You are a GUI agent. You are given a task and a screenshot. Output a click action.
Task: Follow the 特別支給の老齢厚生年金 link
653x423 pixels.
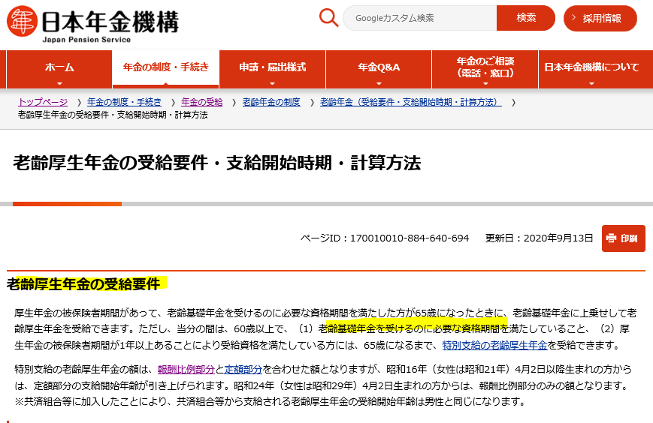494,346
